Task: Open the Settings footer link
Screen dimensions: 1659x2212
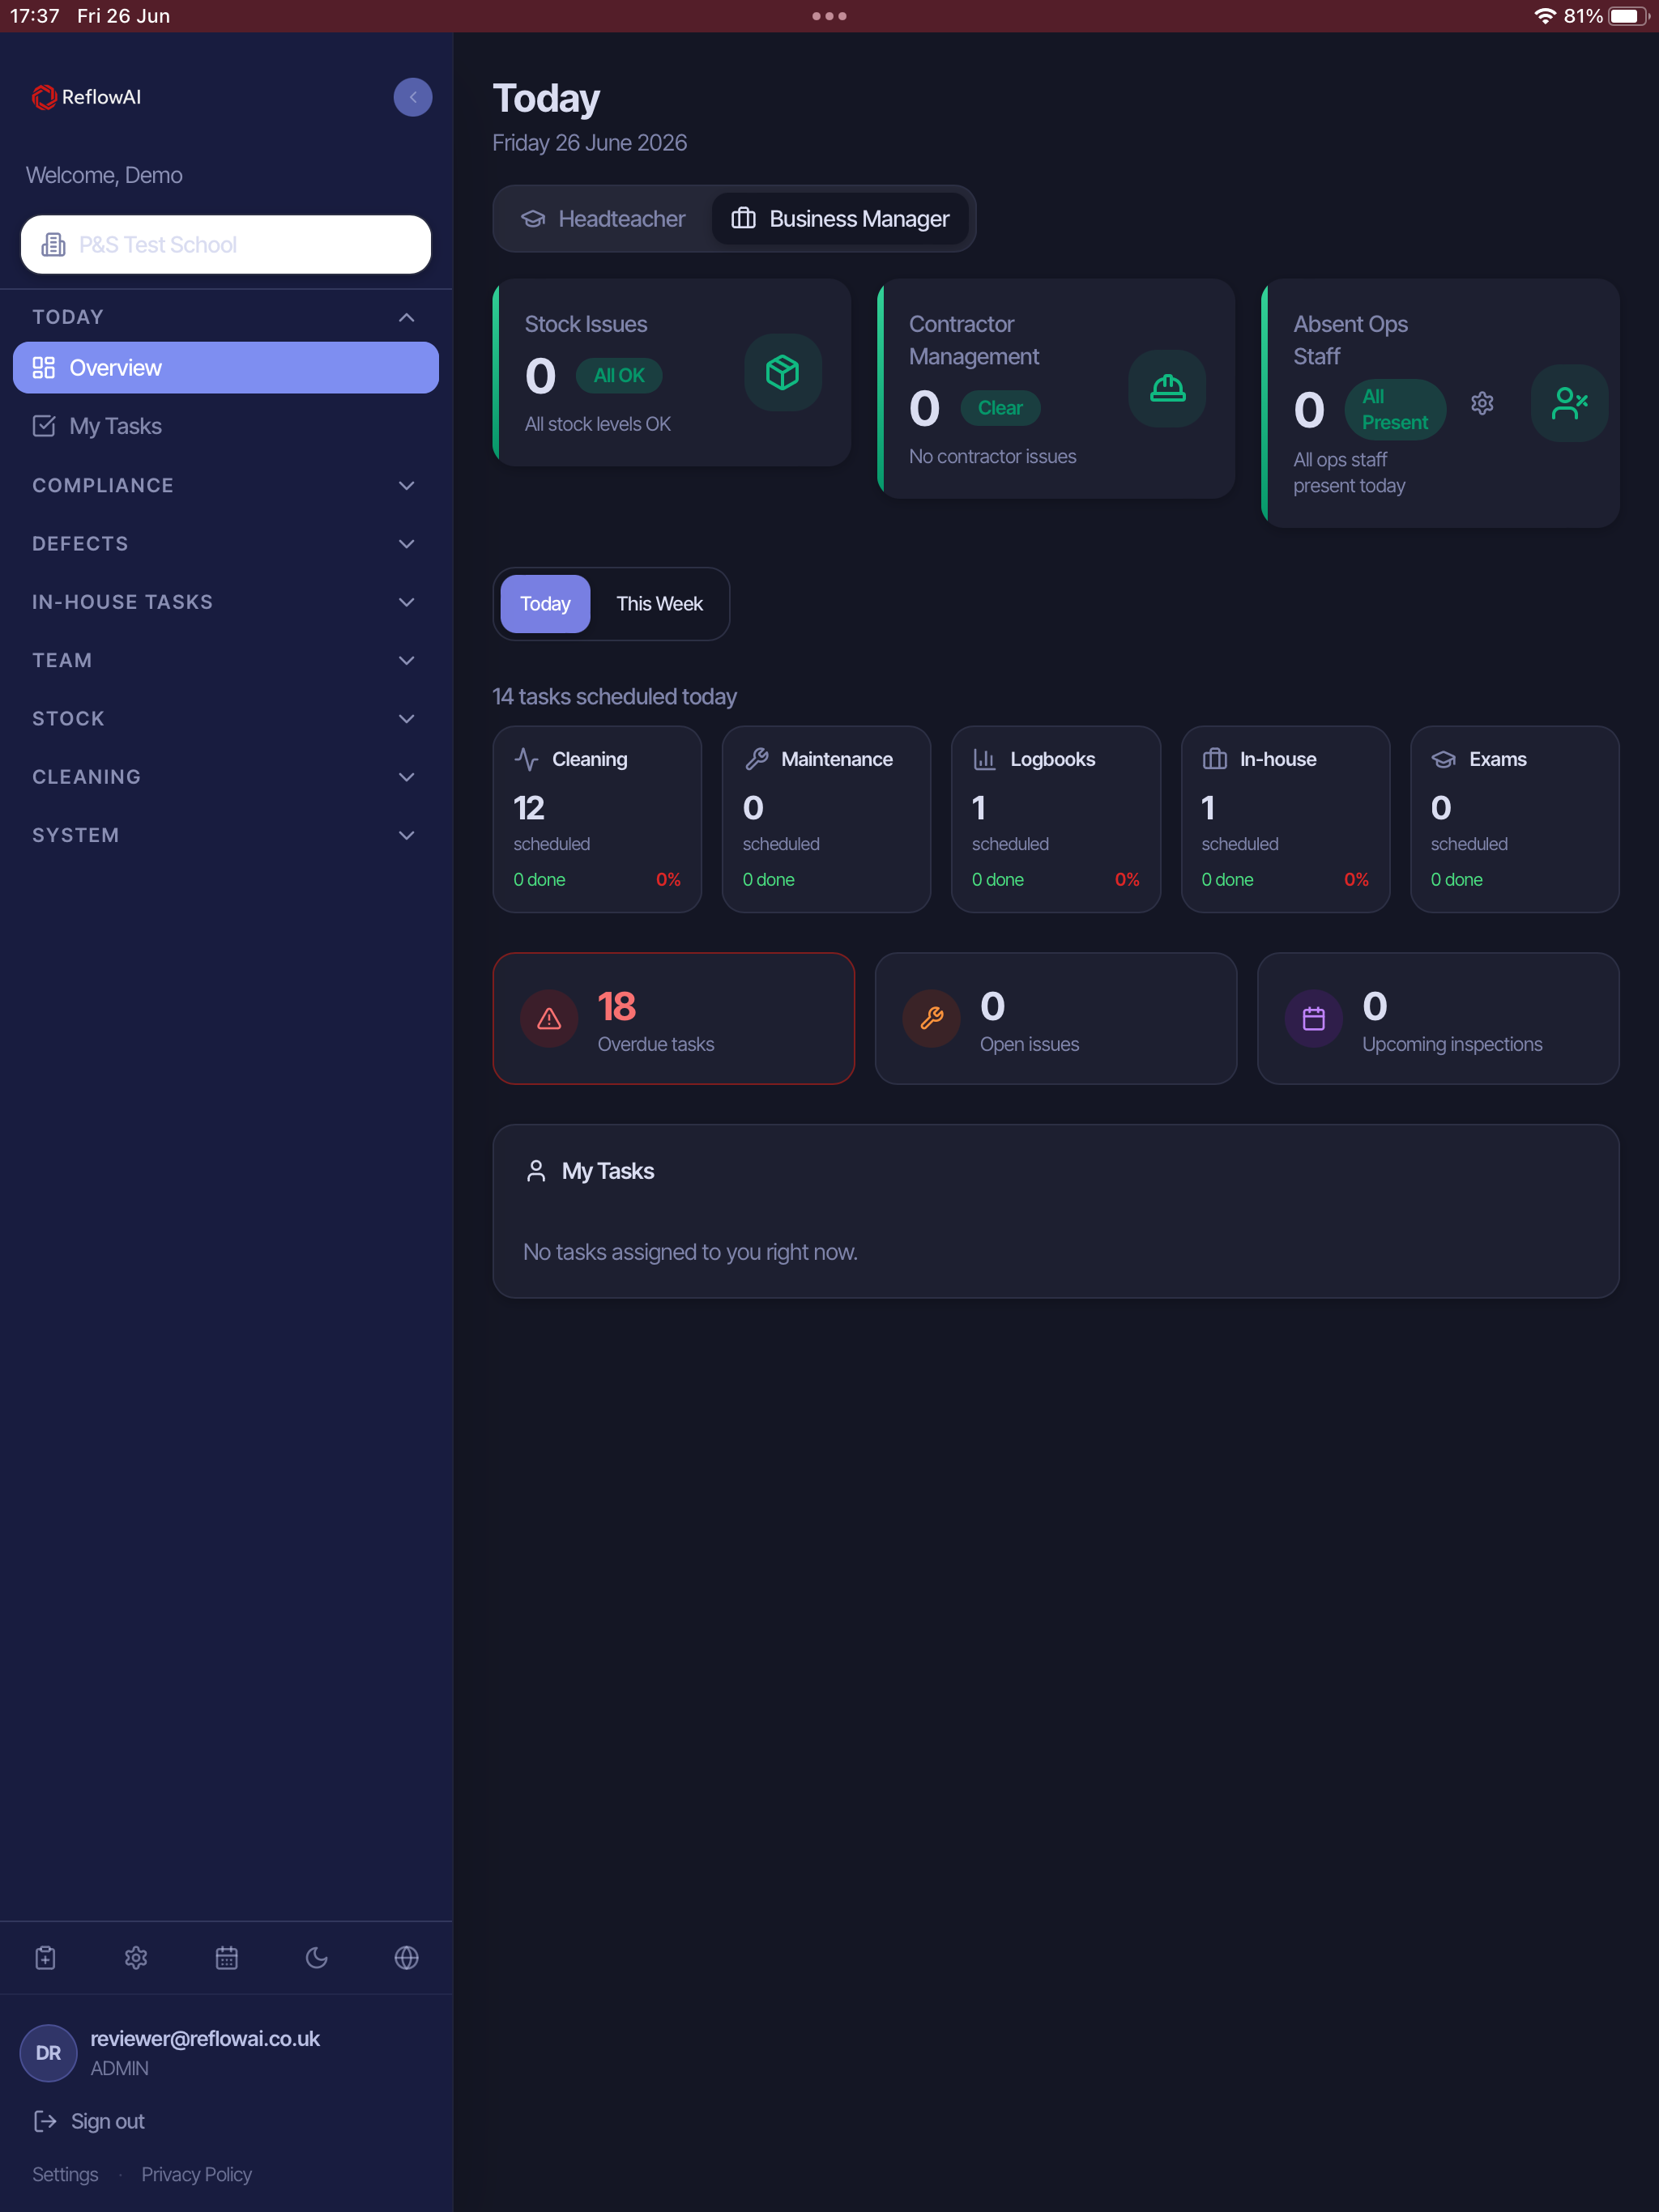Action: click(65, 2174)
